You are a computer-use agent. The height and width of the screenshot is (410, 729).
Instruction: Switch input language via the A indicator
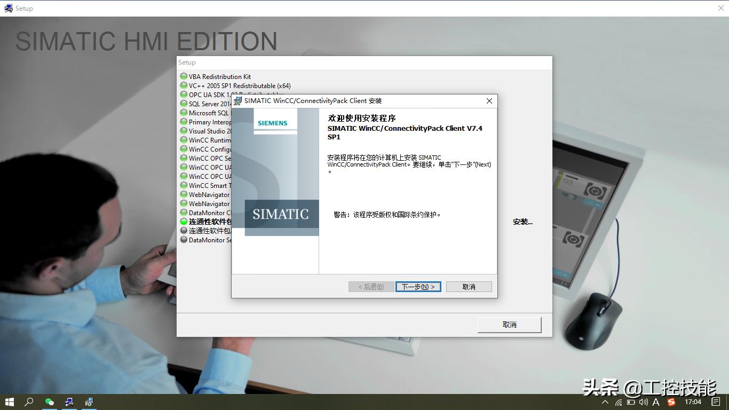click(x=655, y=402)
